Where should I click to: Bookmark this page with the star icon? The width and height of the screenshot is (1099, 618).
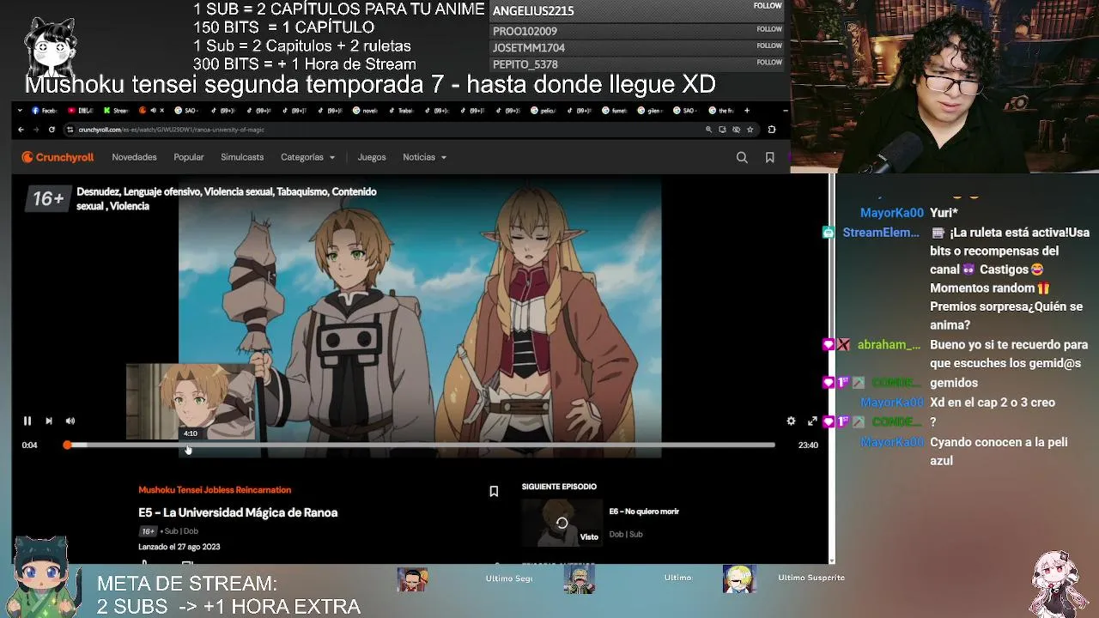coord(750,130)
